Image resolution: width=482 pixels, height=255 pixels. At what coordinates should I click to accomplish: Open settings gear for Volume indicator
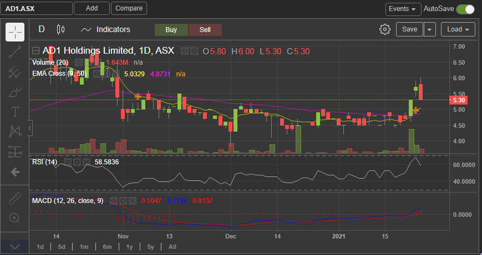(88, 63)
